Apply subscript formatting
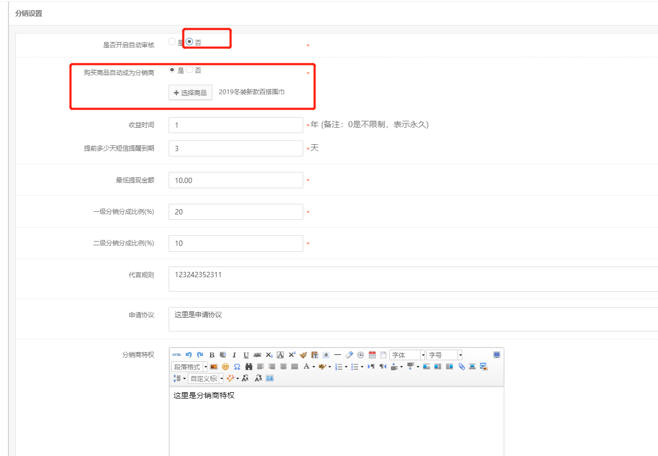The width and height of the screenshot is (658, 456). [x=269, y=355]
